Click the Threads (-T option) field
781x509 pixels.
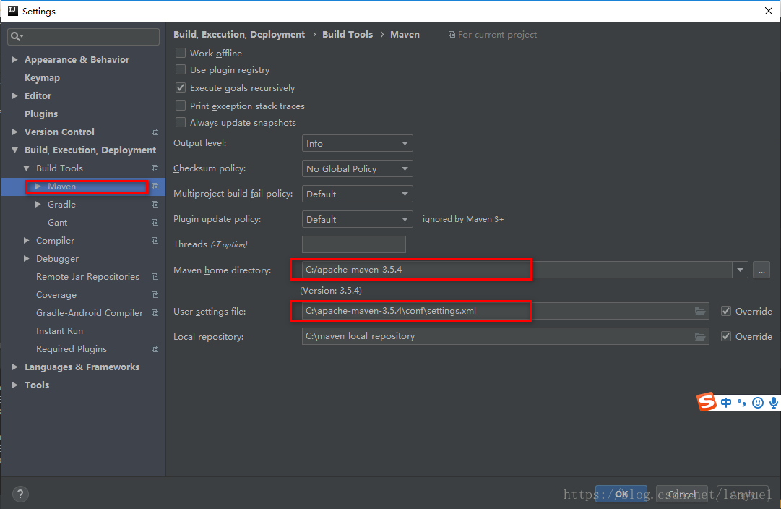353,244
